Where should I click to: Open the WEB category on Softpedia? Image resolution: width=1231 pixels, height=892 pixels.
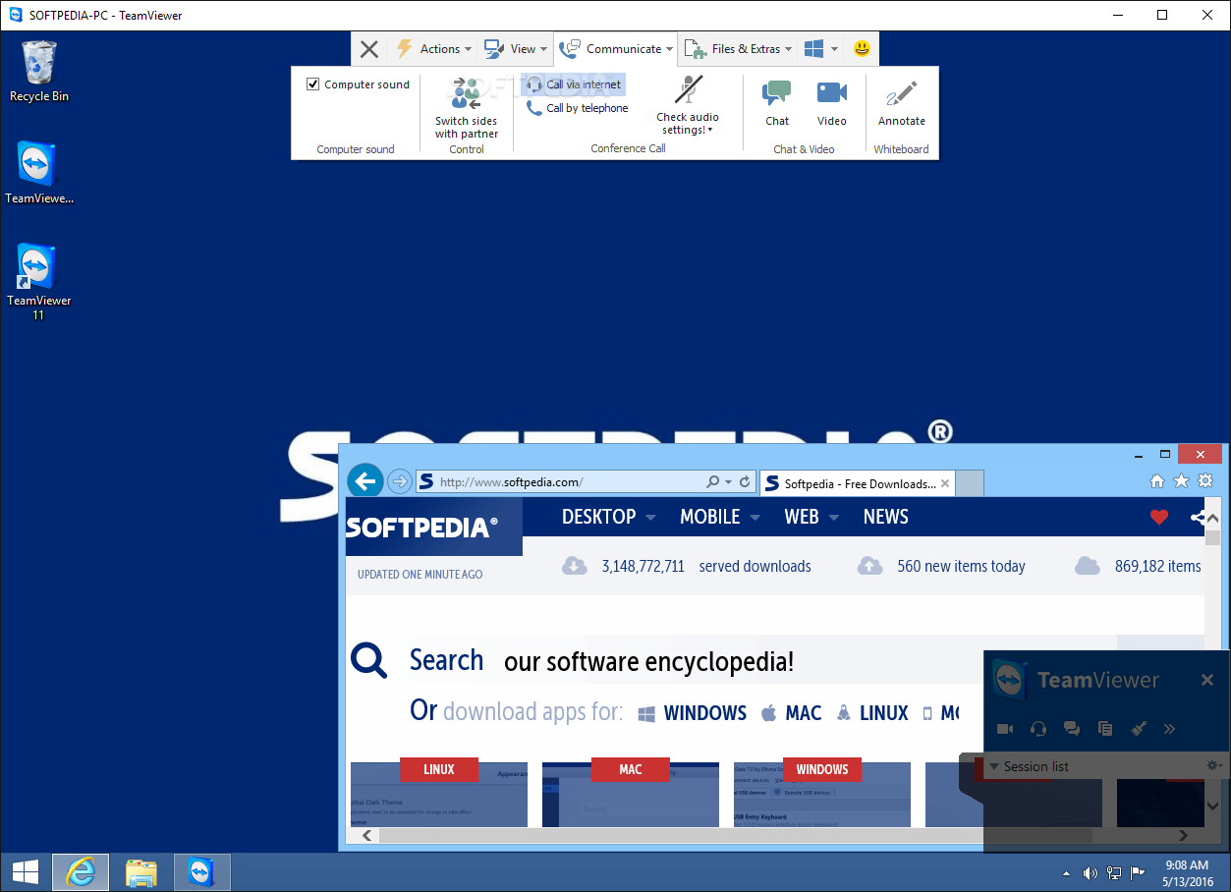802,517
